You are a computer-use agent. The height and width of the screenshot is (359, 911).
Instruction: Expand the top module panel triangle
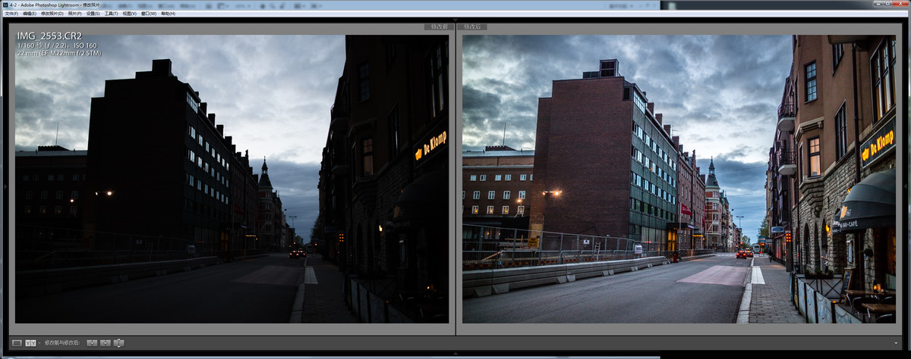[x=455, y=20]
